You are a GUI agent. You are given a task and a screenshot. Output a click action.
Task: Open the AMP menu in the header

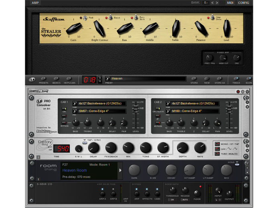point(35,3)
